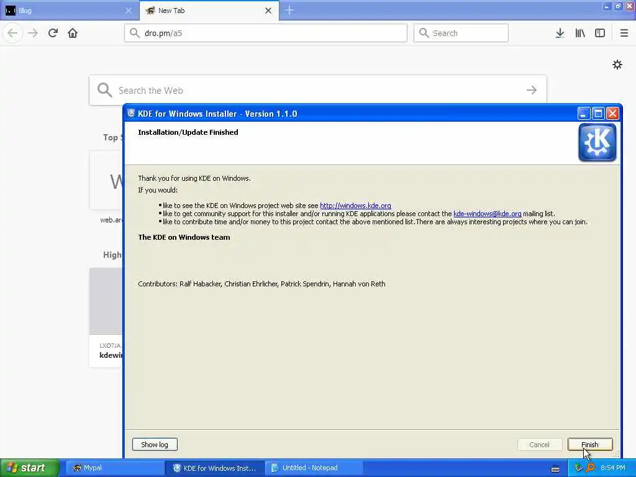Screen dimensions: 636x477
Task: Click the toolbar Search field
Action: coord(461,33)
